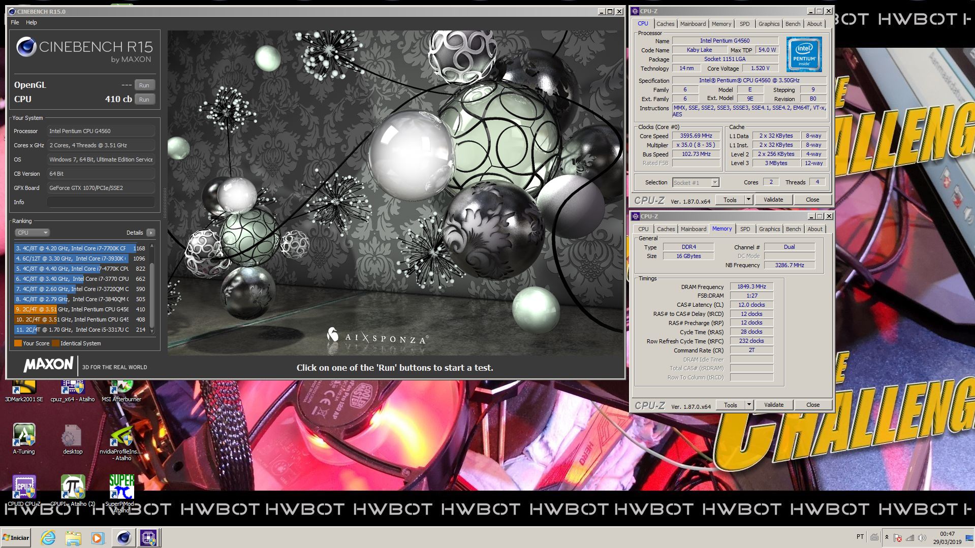This screenshot has width=975, height=548.
Task: Open Mainboard tab in lower CPU-Z
Action: pos(694,229)
